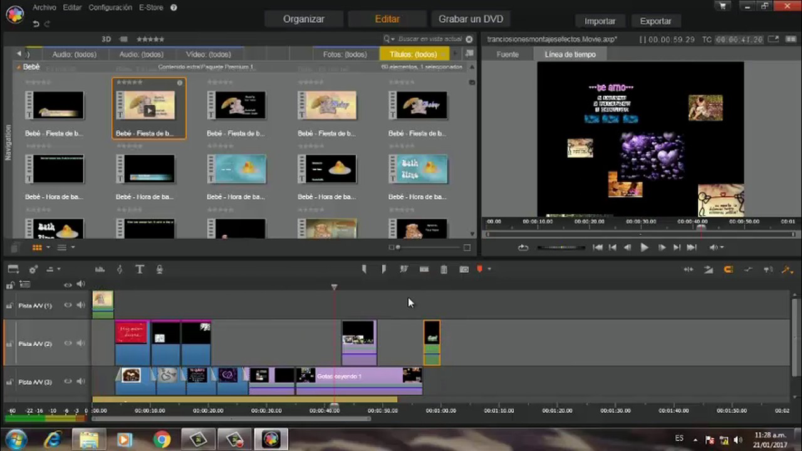The height and width of the screenshot is (451, 802).
Task: Step one frame forward in preview
Action: 662,247
